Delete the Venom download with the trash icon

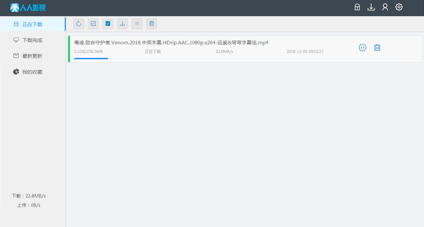(x=377, y=48)
